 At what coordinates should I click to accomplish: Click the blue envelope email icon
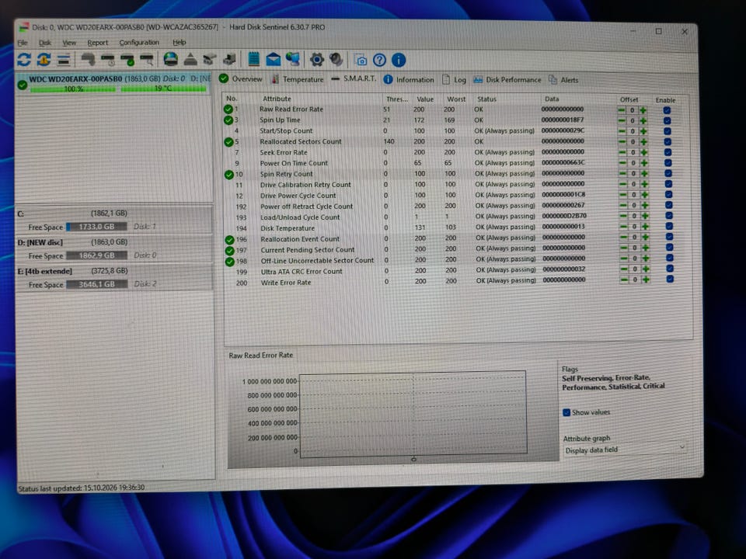pos(273,60)
